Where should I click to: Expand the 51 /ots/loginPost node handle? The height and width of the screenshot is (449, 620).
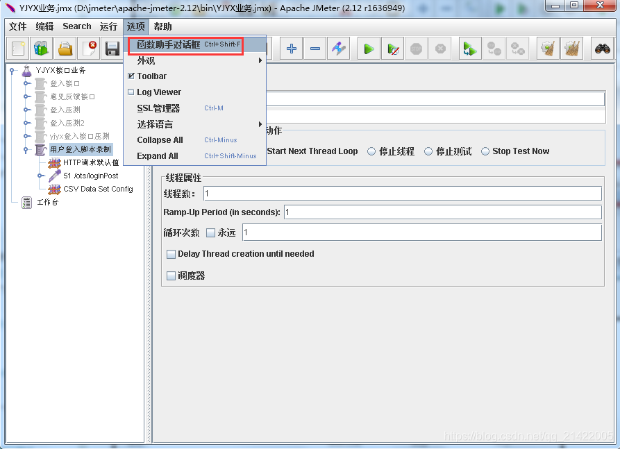coord(40,176)
